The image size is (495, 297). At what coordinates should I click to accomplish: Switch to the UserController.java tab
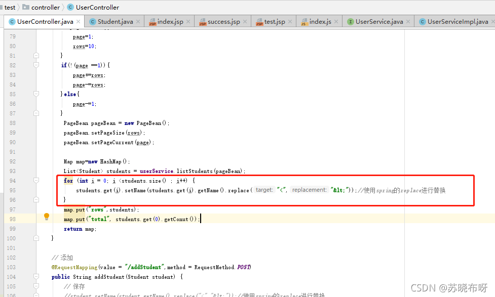point(45,21)
